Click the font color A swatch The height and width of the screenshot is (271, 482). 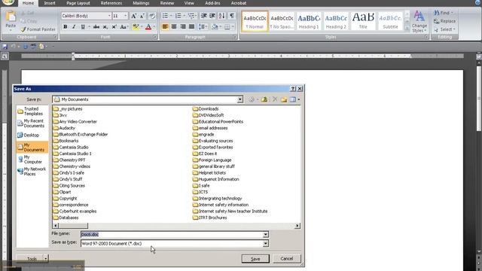148,27
